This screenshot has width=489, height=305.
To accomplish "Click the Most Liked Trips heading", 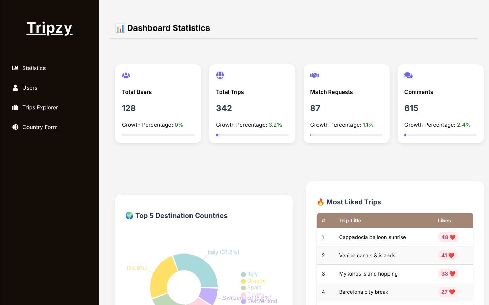I will coord(354,202).
